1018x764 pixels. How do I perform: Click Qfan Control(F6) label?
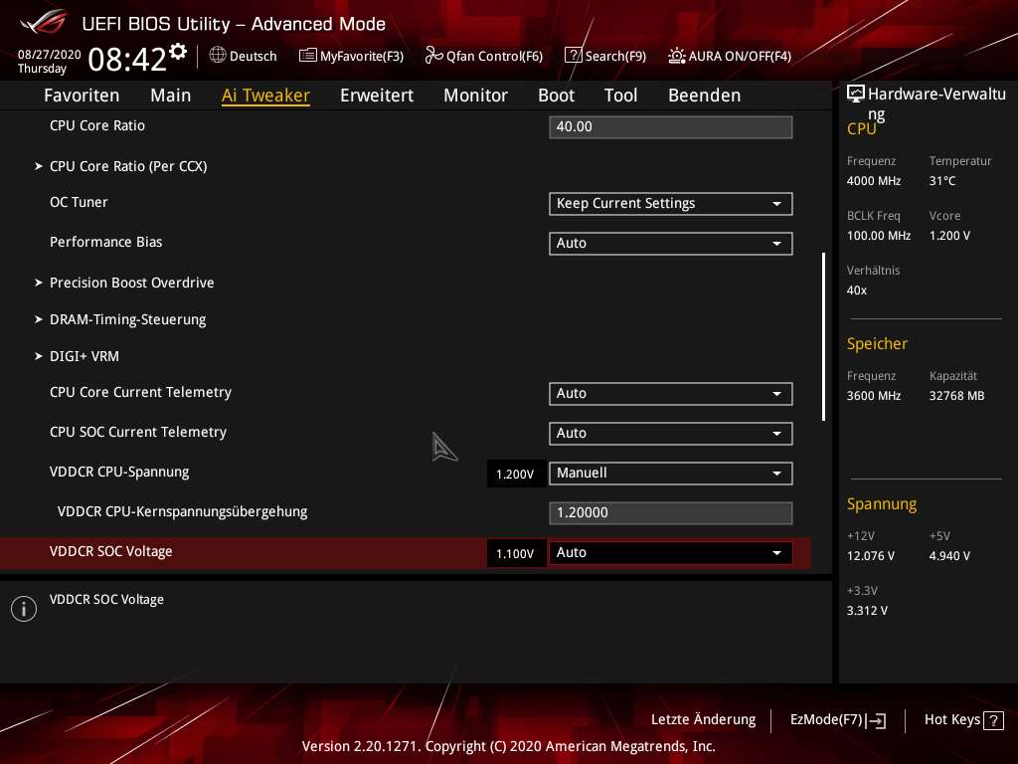click(494, 57)
